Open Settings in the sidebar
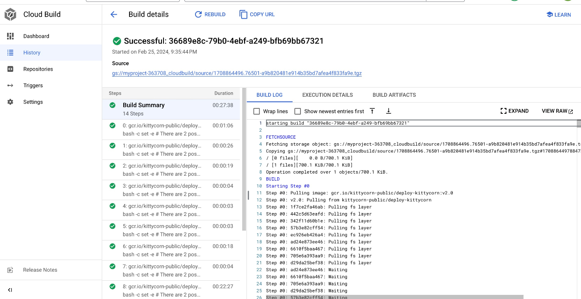The width and height of the screenshot is (581, 299). click(x=51, y=102)
